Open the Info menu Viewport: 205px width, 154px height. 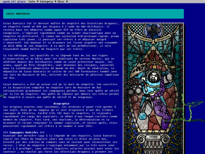[x=32, y=2]
